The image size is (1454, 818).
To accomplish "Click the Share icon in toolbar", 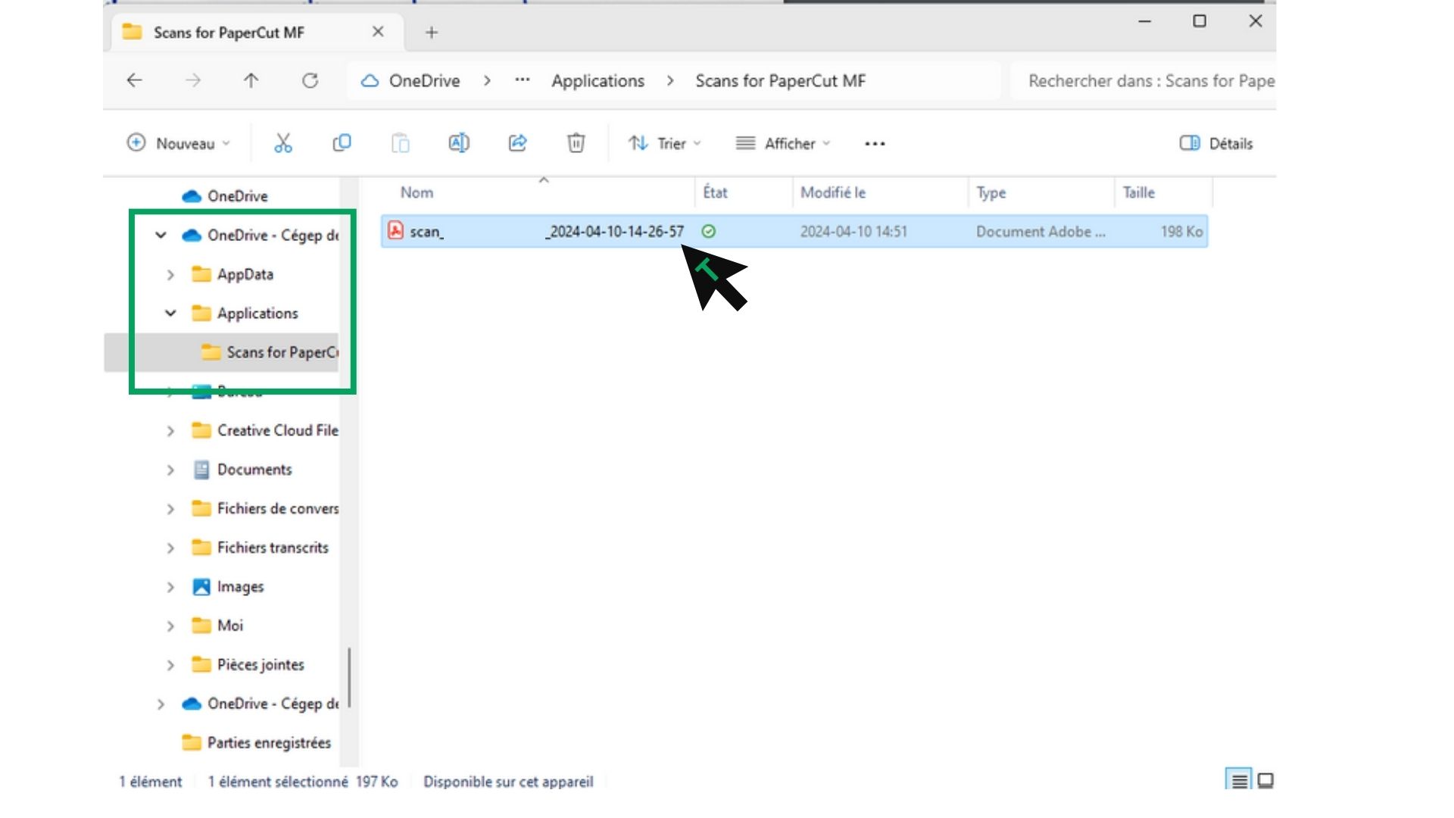I will pyautogui.click(x=518, y=143).
